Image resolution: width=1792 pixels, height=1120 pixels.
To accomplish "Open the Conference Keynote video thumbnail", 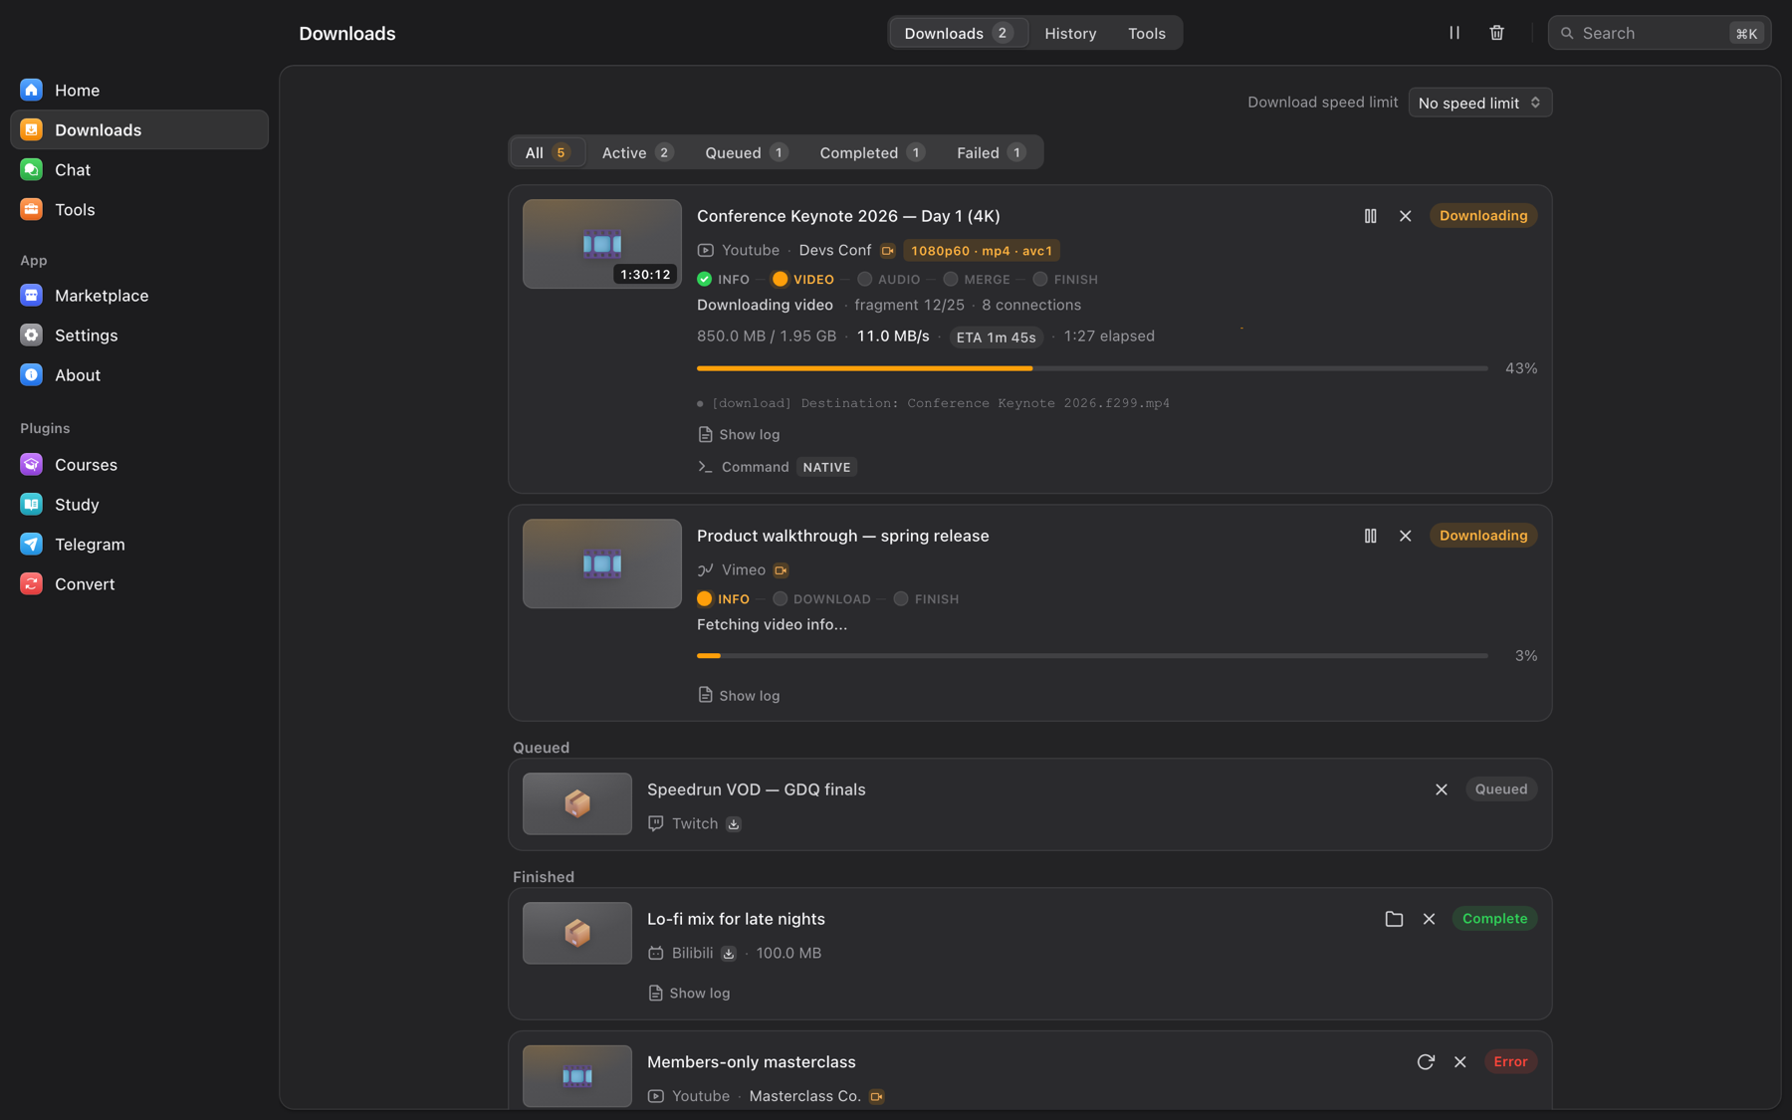I will point(602,244).
